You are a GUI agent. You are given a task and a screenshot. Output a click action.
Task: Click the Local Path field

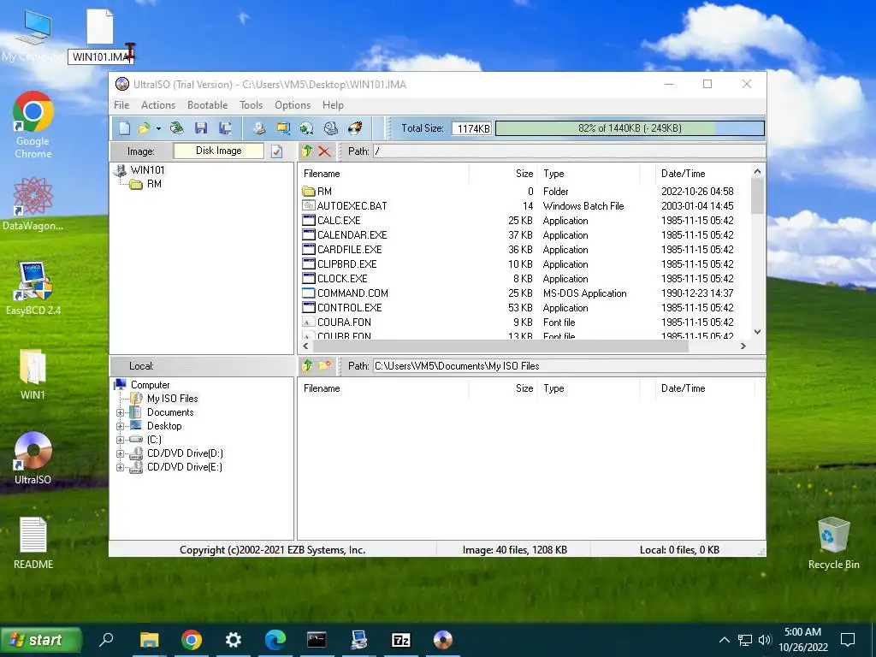[x=569, y=366]
